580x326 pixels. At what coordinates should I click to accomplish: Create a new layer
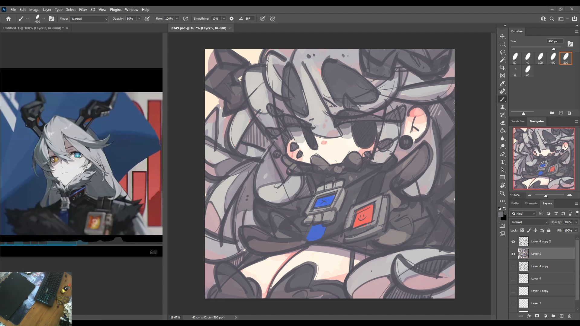(x=562, y=316)
